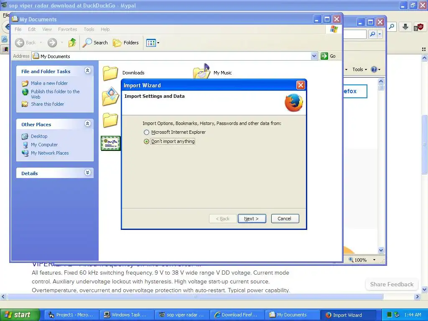The height and width of the screenshot is (321, 428).
Task: Select the My Pictures folder icon
Action: click(x=110, y=96)
